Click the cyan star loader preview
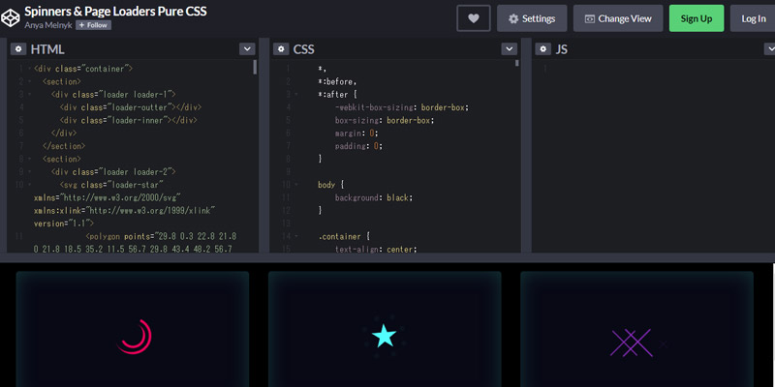775x387 pixels. tap(385, 336)
